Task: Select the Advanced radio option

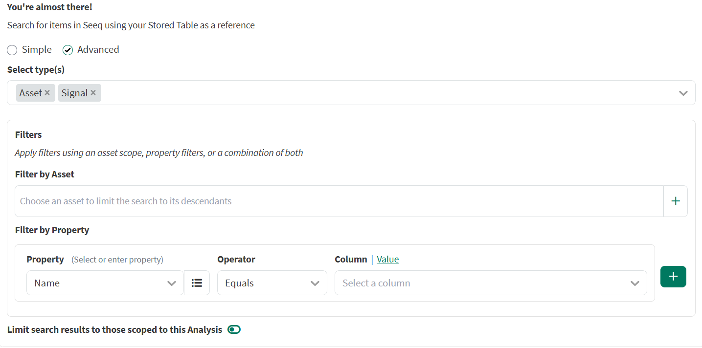Action: [x=68, y=50]
